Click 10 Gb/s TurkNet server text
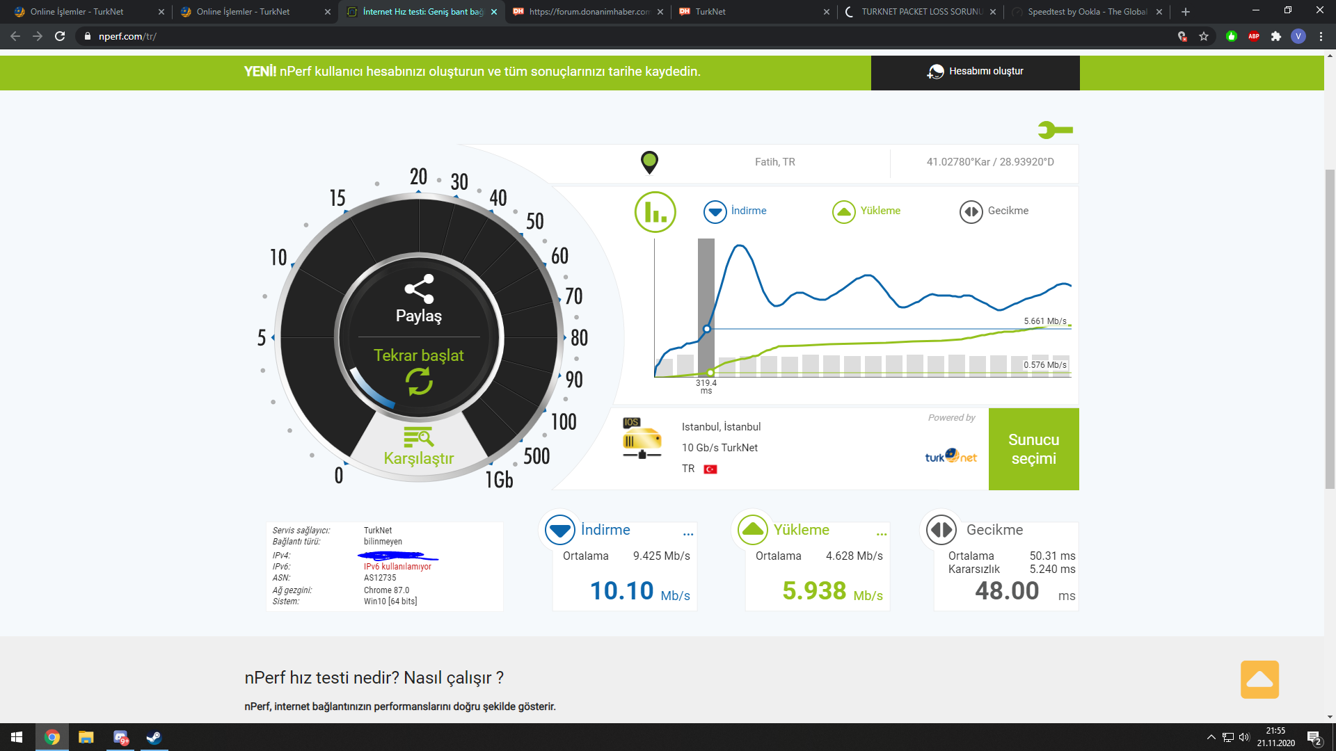Image resolution: width=1336 pixels, height=751 pixels. pyautogui.click(x=719, y=448)
